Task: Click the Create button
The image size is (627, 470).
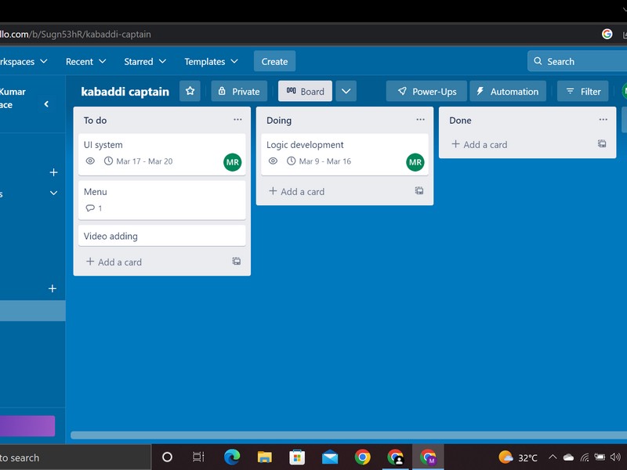Action: click(275, 62)
